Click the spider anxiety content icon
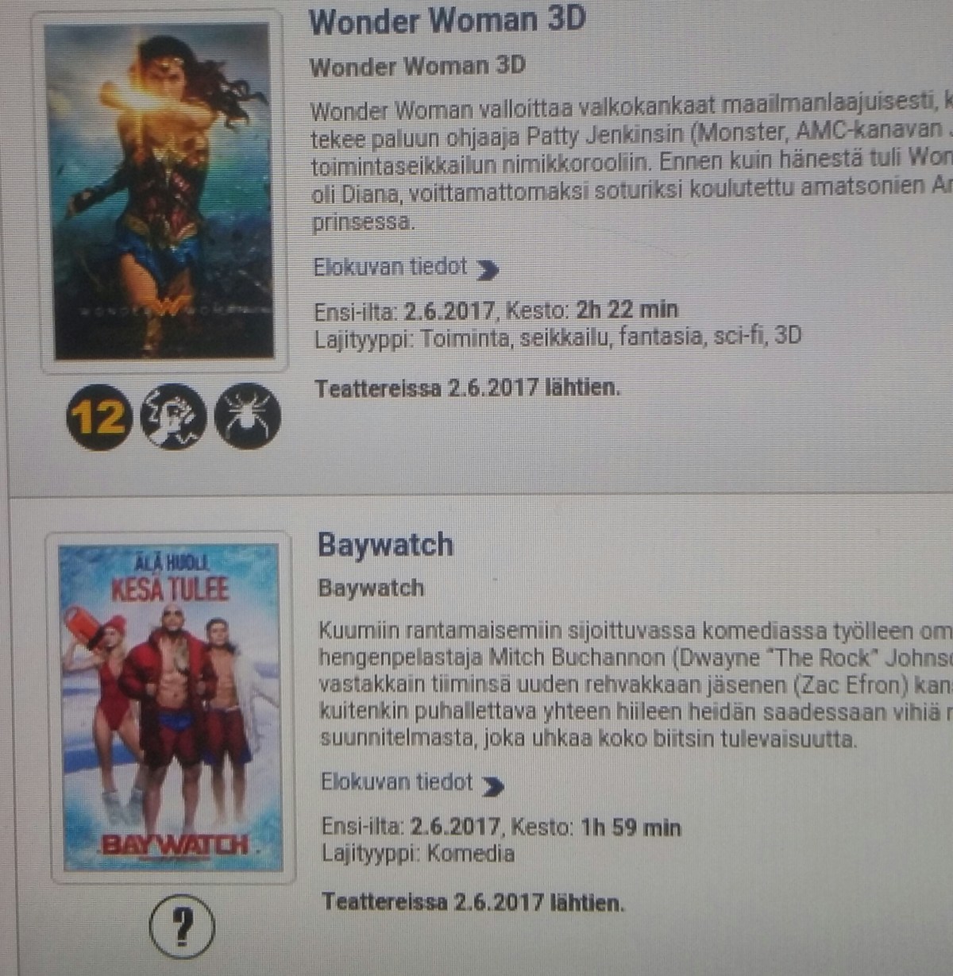This screenshot has width=953, height=976. (x=248, y=416)
